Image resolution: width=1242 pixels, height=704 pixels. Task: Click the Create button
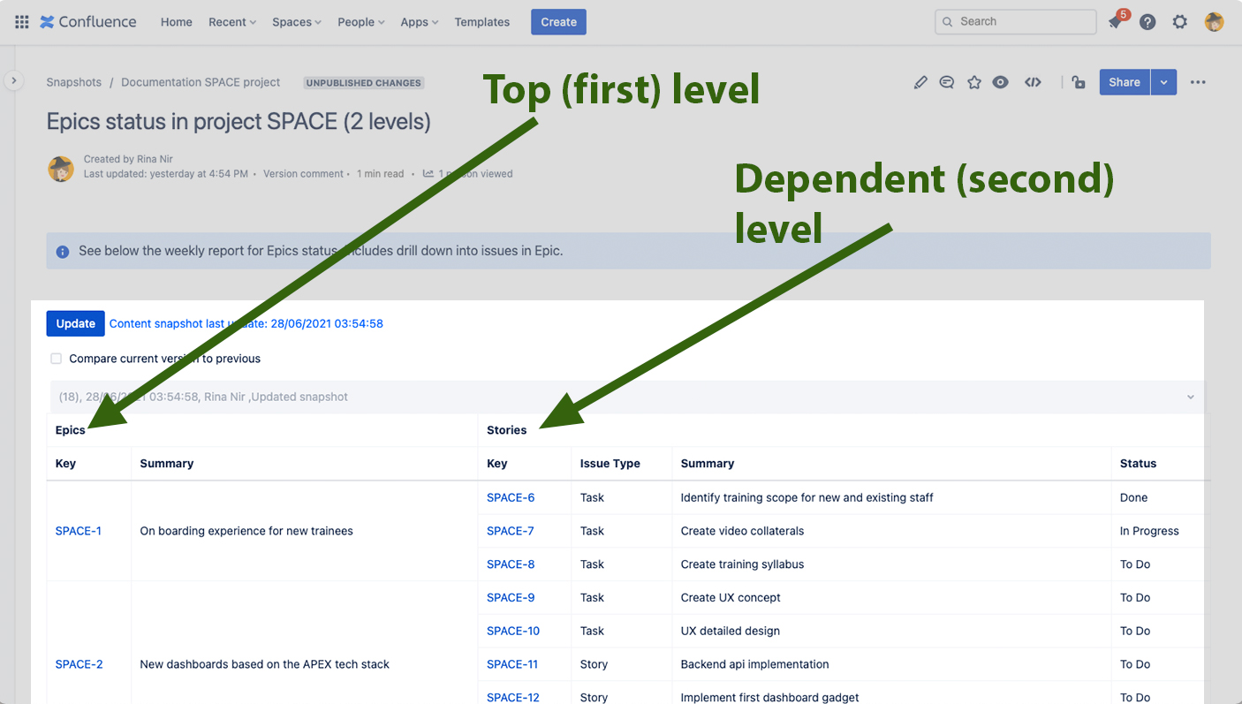coord(558,22)
